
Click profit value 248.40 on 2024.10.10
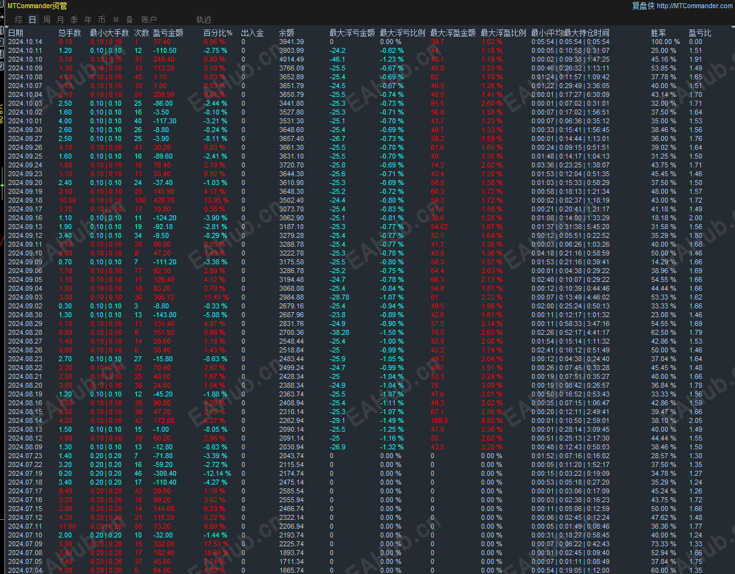coord(164,59)
